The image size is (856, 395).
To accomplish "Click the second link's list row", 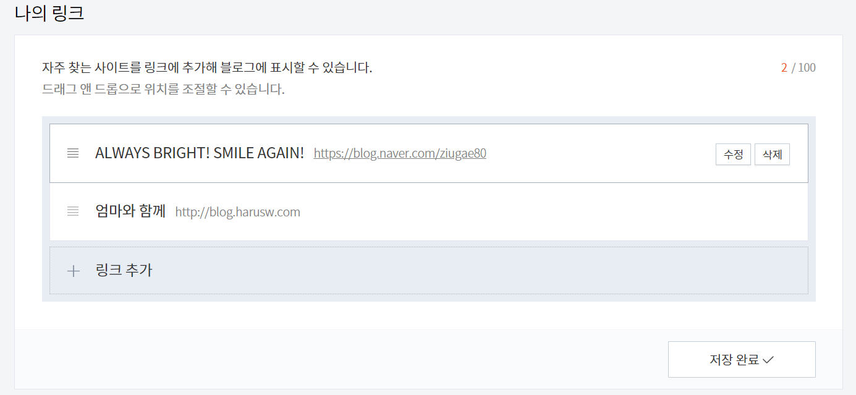I will [x=428, y=211].
